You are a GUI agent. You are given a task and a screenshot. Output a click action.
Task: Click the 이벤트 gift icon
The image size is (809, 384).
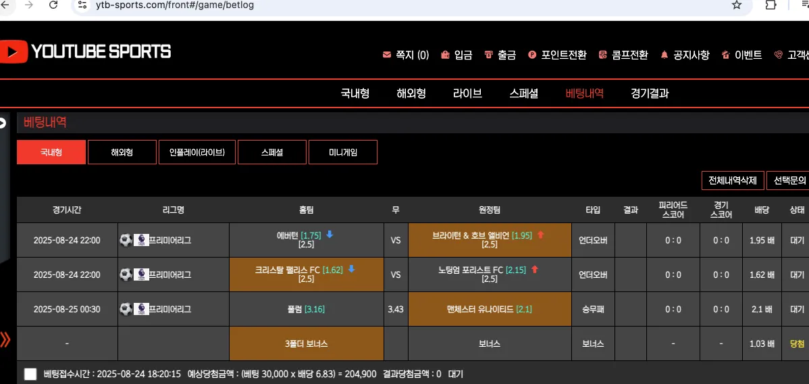(725, 55)
